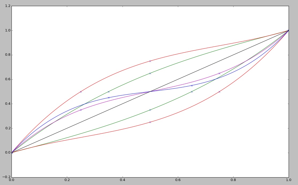Click blue curve marker at x=0.35

tap(109, 98)
